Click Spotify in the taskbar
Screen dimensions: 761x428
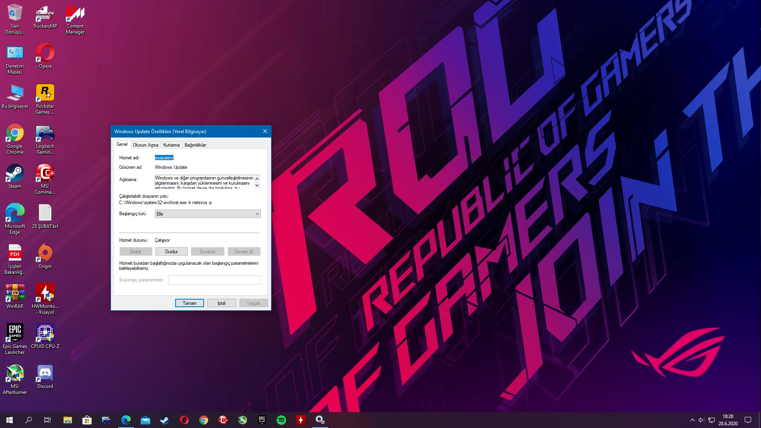(x=281, y=420)
